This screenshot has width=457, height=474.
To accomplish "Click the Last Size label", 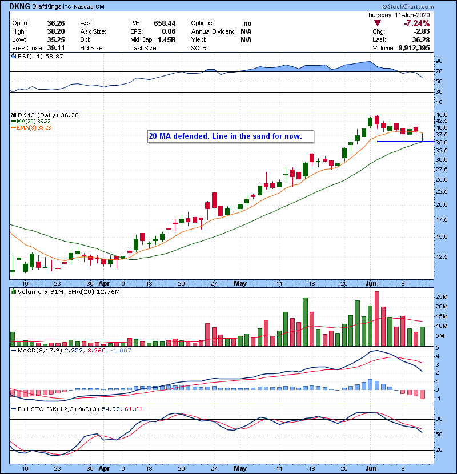I will tap(143, 48).
